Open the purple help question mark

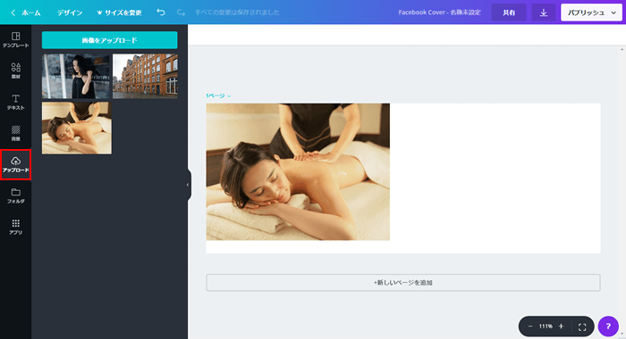[x=608, y=327]
